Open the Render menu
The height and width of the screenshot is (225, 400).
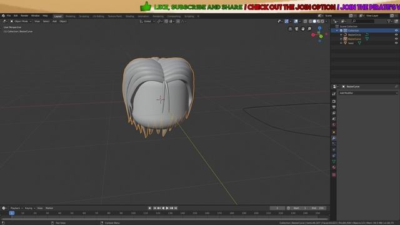coord(24,16)
